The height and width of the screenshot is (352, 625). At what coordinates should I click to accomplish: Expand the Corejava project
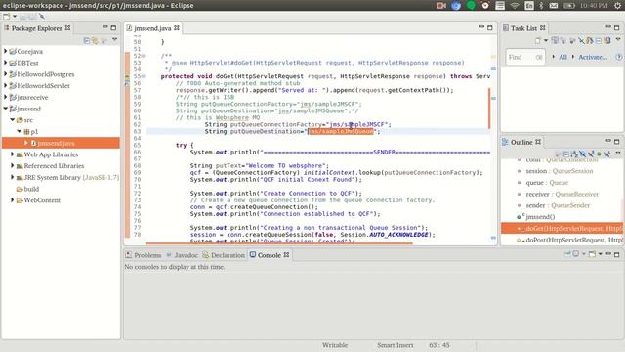[5, 51]
